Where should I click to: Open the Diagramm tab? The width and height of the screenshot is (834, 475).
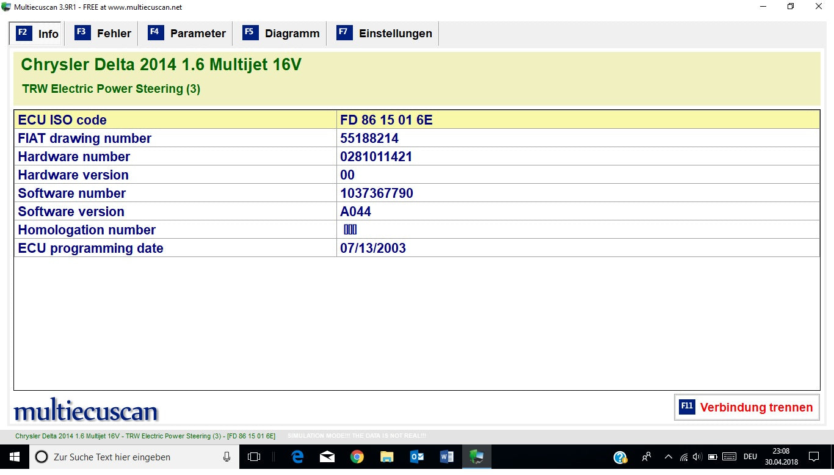coord(281,34)
